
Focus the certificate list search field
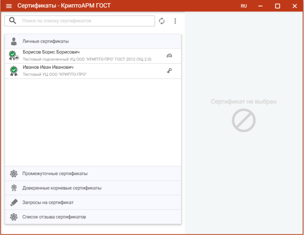[x=80, y=21]
